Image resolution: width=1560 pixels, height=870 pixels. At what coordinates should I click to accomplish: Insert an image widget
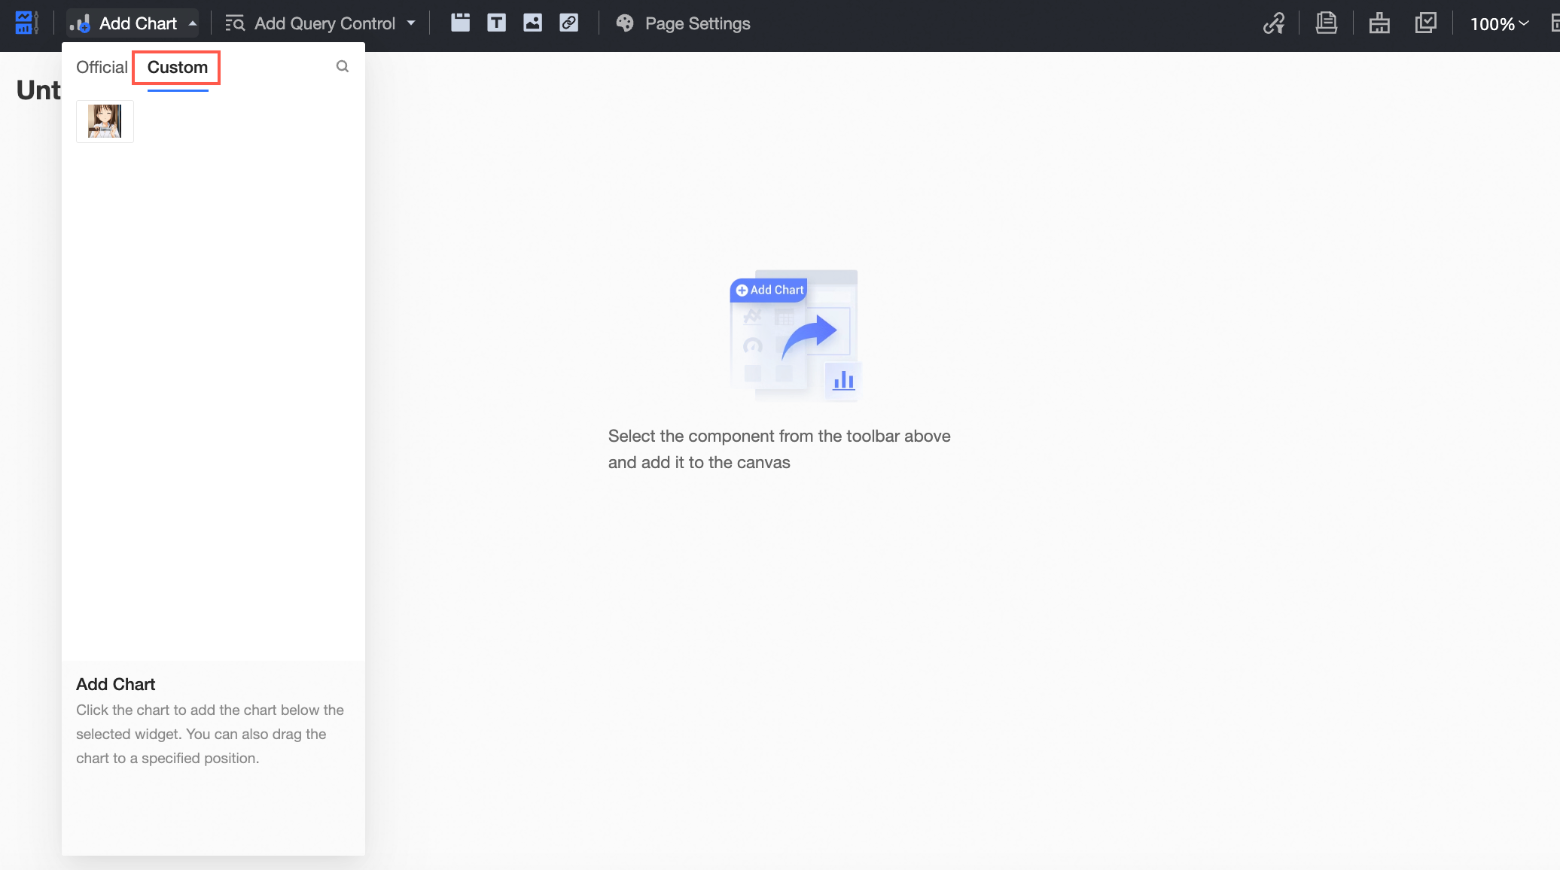point(532,23)
